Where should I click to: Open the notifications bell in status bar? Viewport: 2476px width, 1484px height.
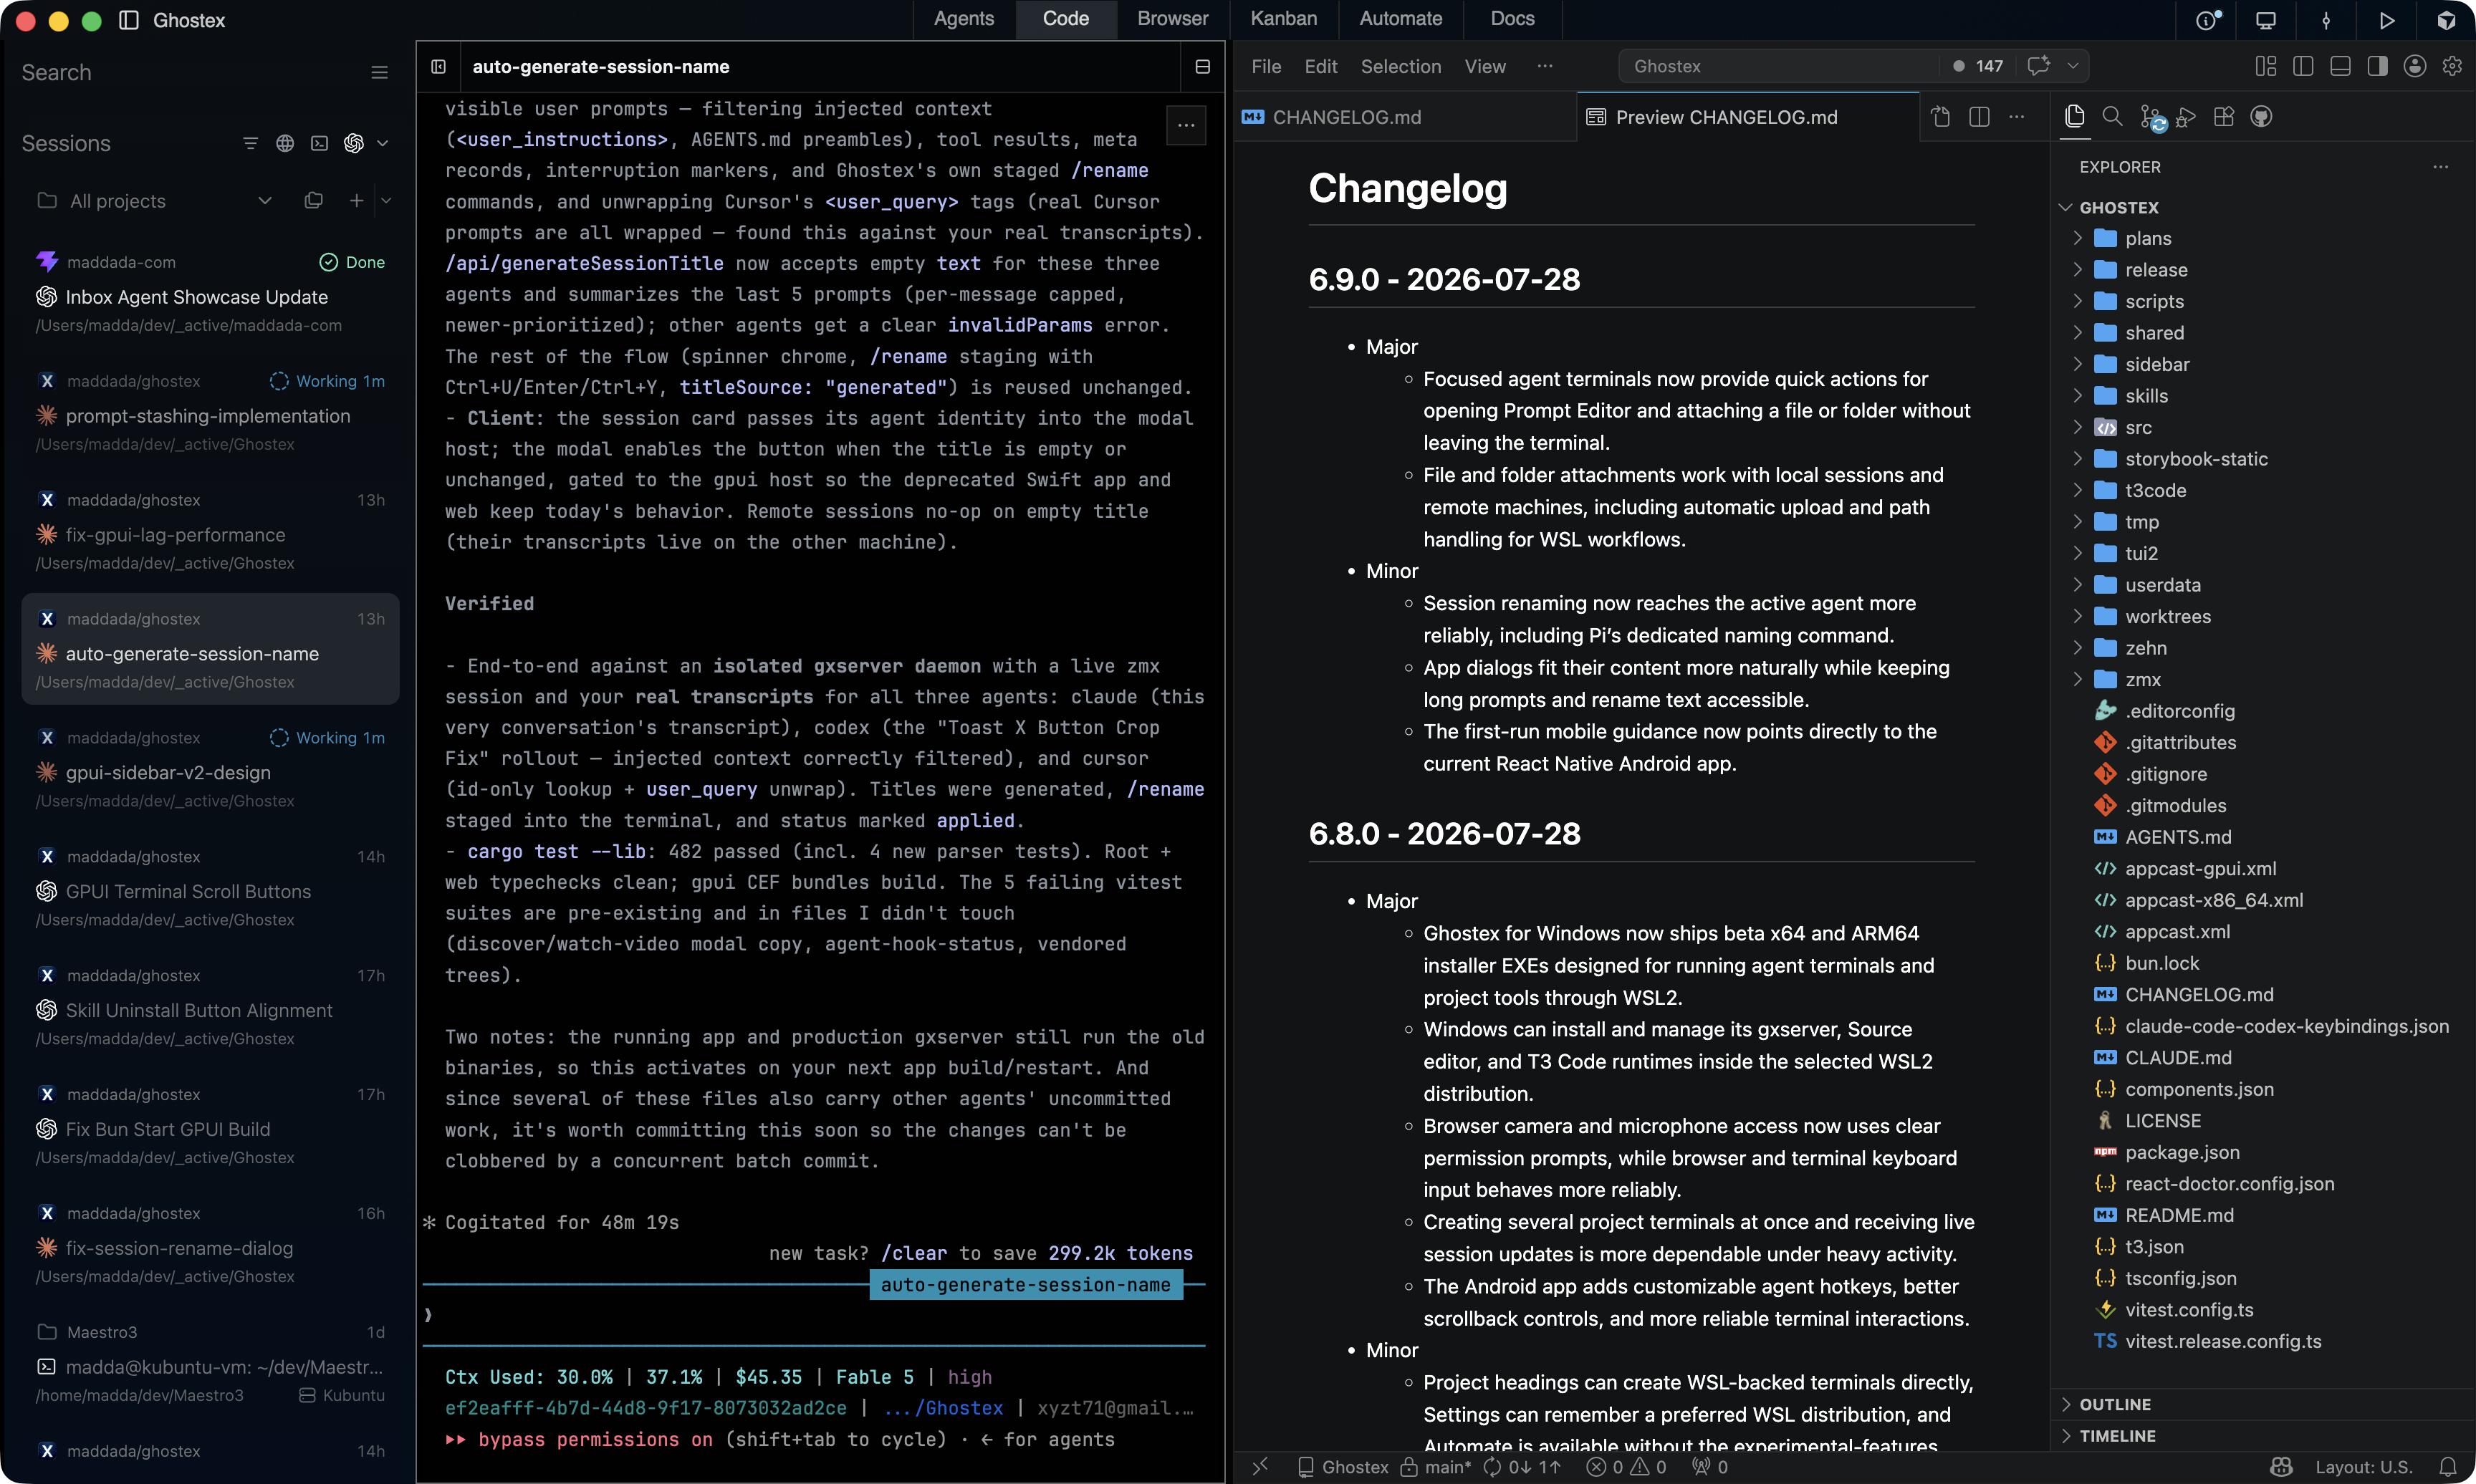(2447, 1466)
